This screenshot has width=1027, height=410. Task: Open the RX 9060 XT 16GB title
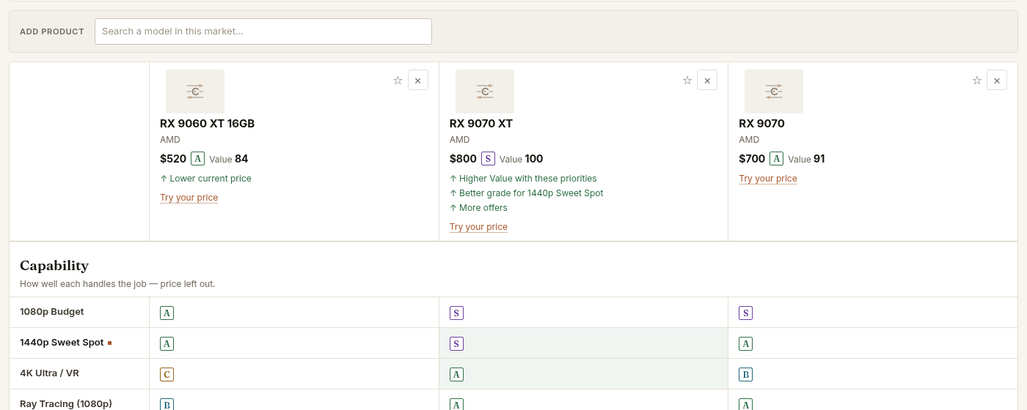208,124
